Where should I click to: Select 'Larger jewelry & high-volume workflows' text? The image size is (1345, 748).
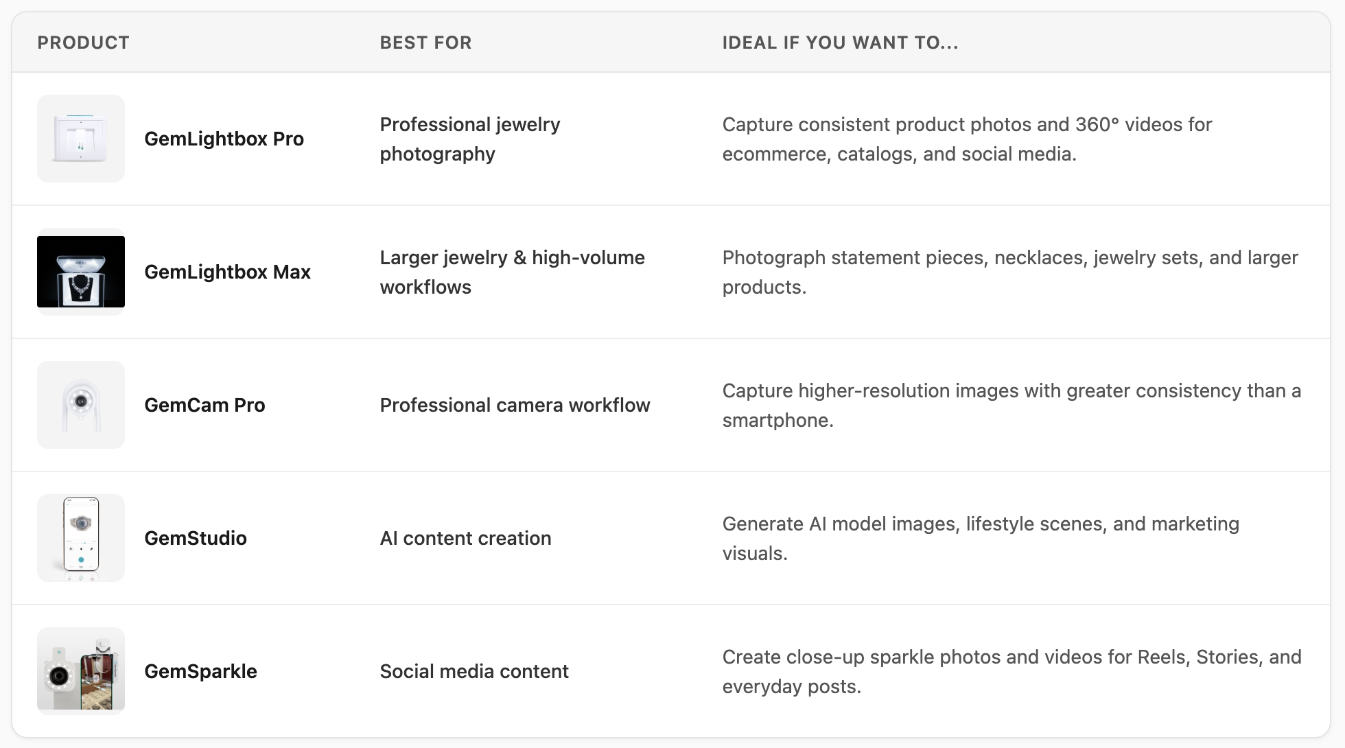click(x=513, y=272)
